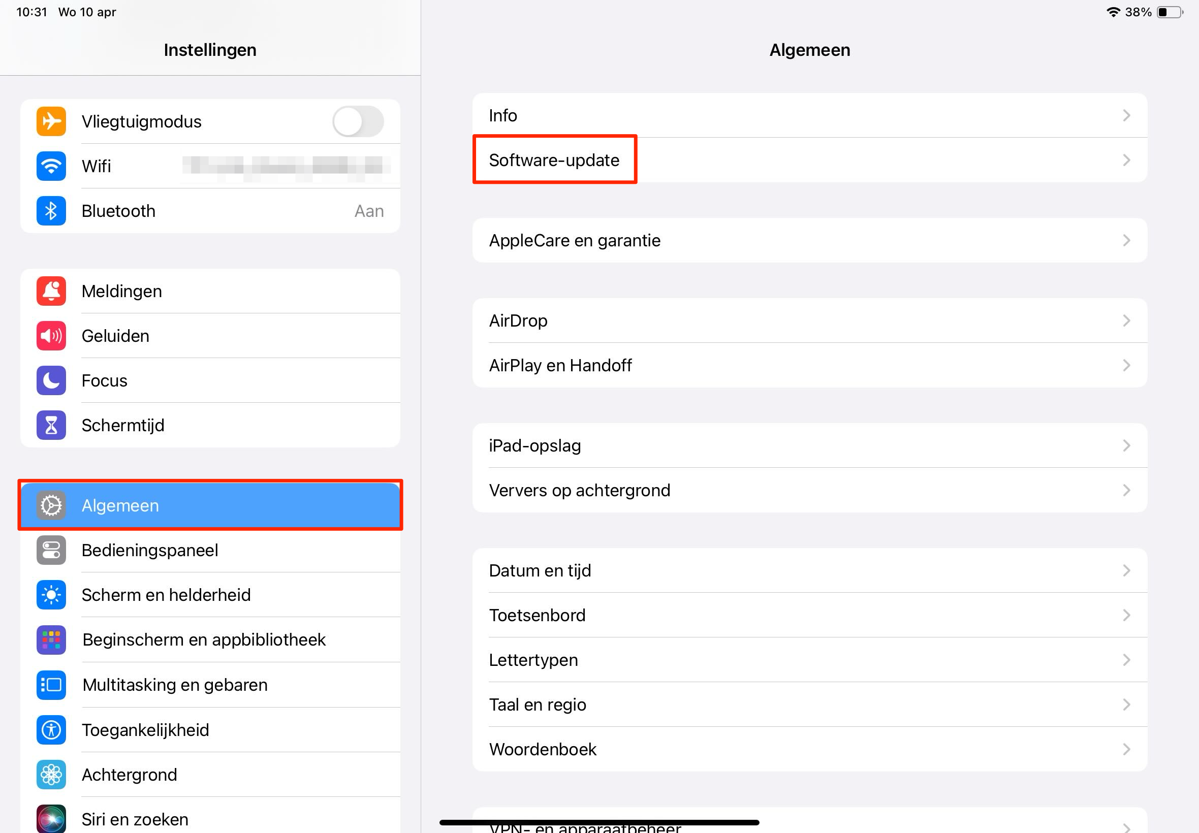The height and width of the screenshot is (833, 1199).
Task: Tap the Schermtijd hourglass icon
Action: (x=51, y=425)
